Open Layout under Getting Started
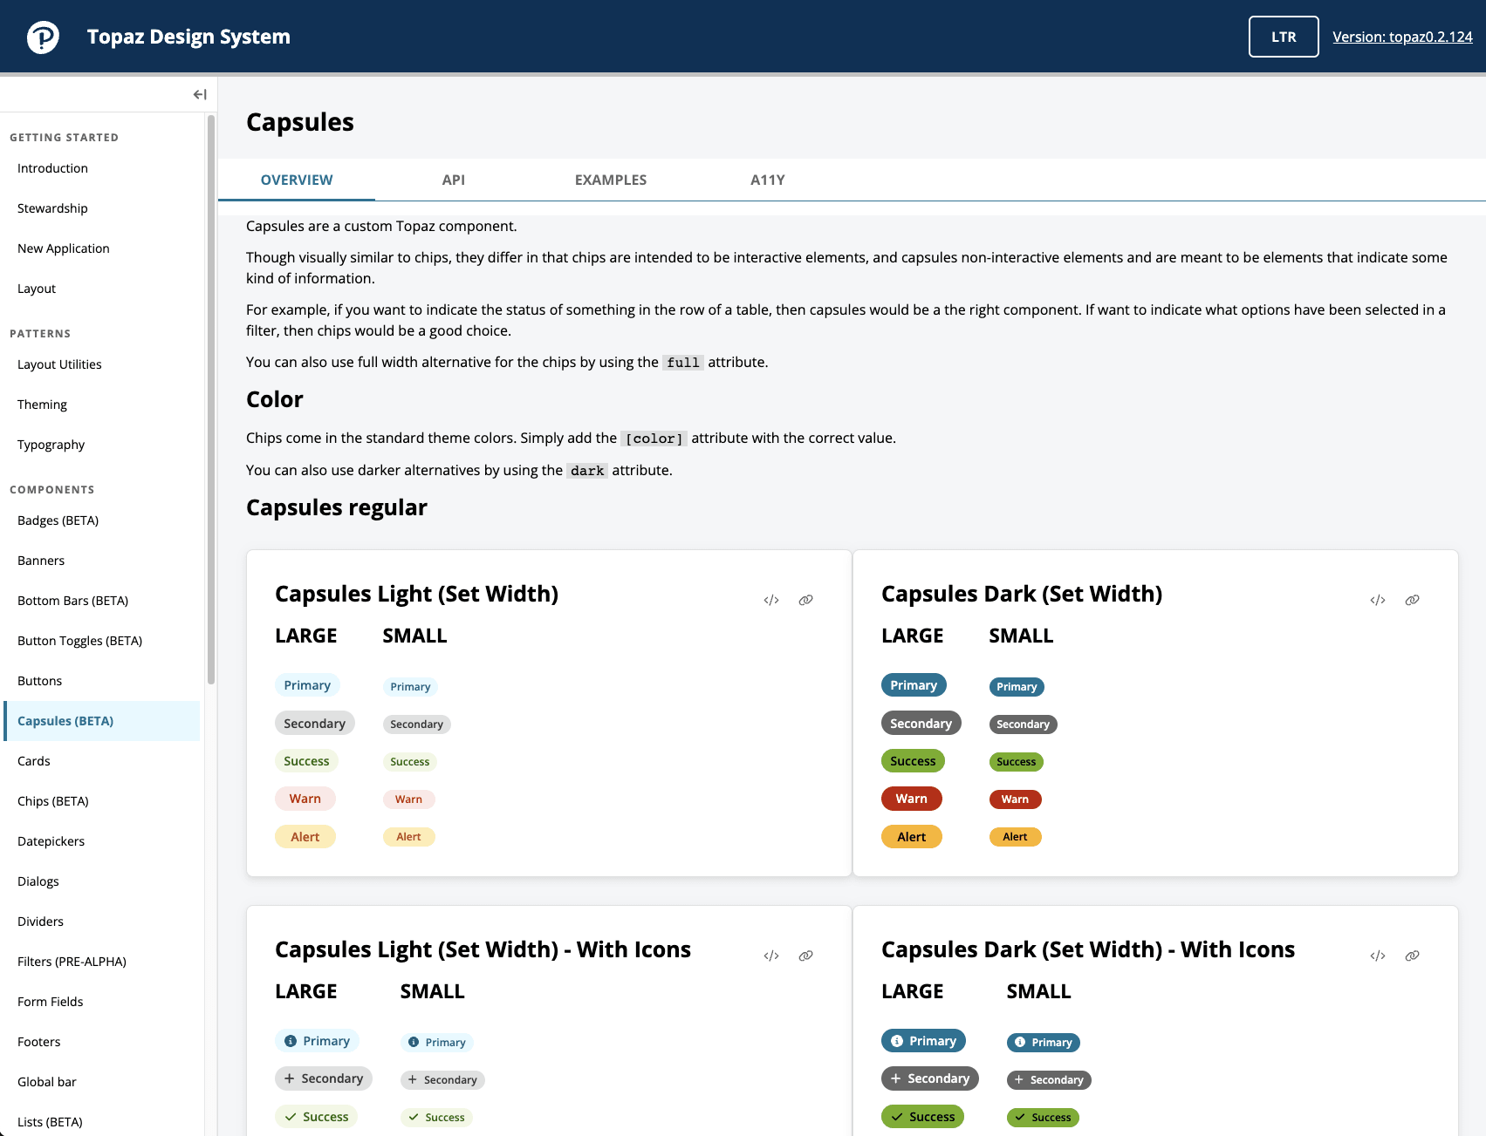Image resolution: width=1486 pixels, height=1136 pixels. tap(102, 289)
